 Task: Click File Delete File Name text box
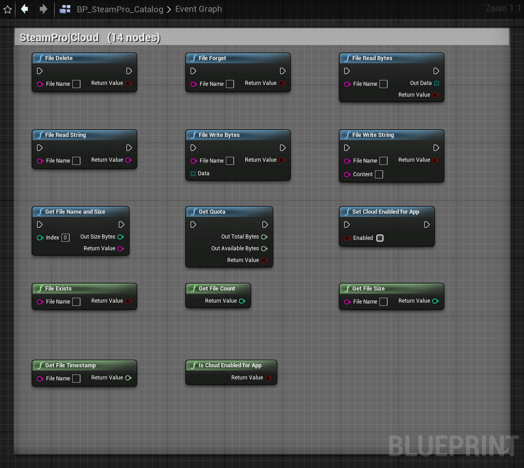click(76, 84)
